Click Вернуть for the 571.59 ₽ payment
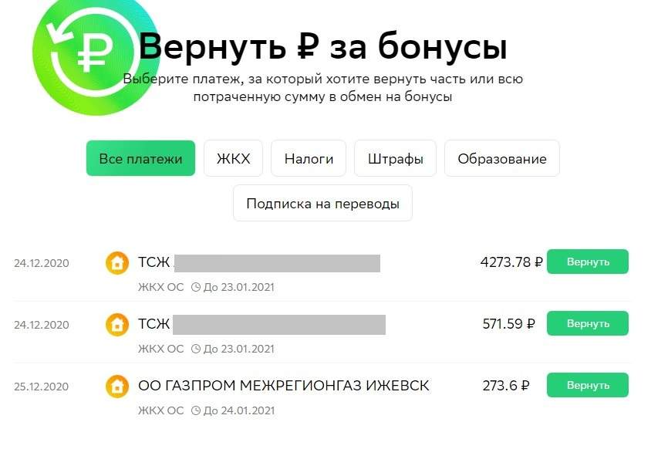 pyautogui.click(x=588, y=323)
